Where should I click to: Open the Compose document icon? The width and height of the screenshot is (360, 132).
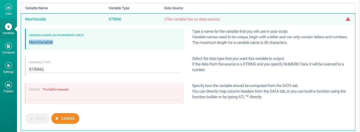(x=9, y=46)
